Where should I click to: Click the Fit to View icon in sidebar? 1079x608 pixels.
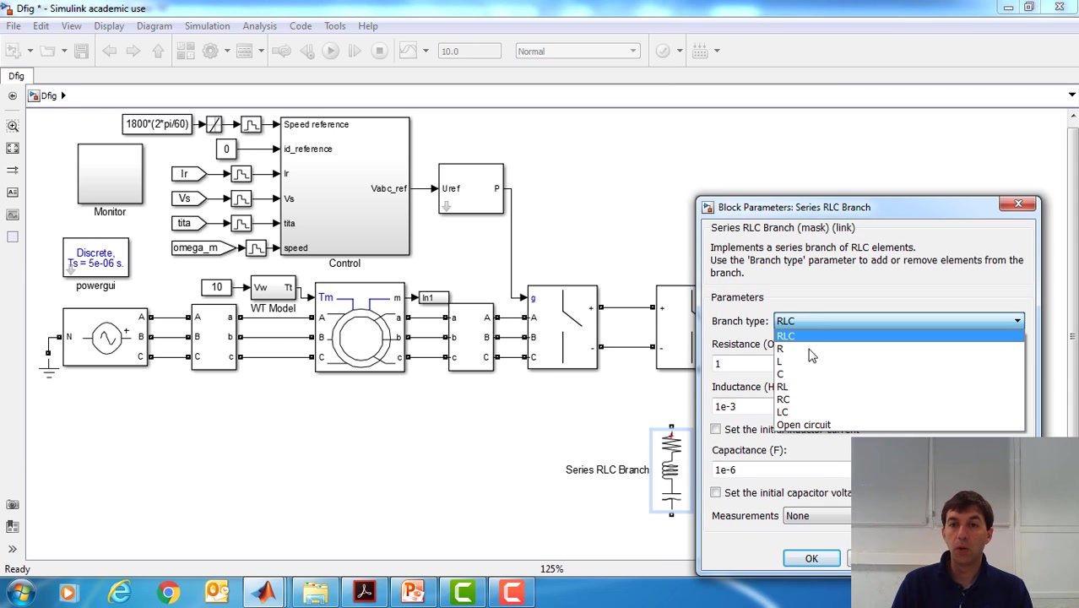(x=13, y=149)
